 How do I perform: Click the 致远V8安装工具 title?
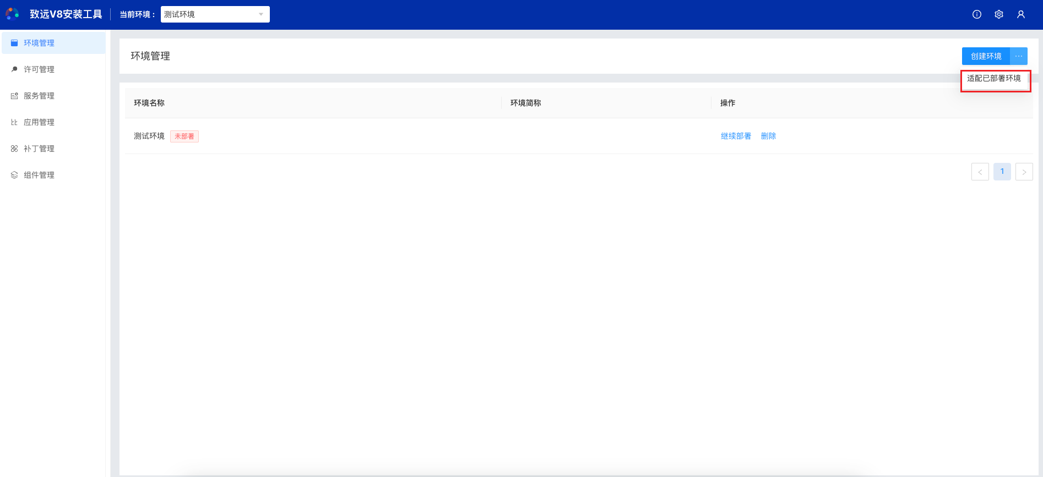(66, 14)
